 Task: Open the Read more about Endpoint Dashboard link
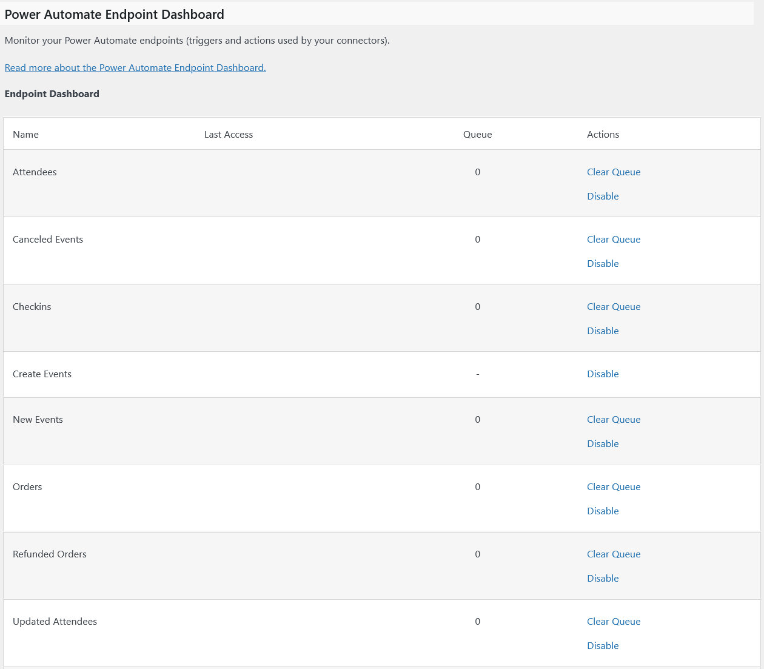coord(135,67)
